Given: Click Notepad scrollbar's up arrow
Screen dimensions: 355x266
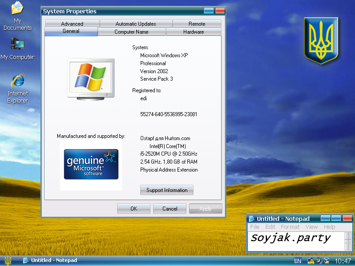Looking at the screenshot, I should click(348, 236).
